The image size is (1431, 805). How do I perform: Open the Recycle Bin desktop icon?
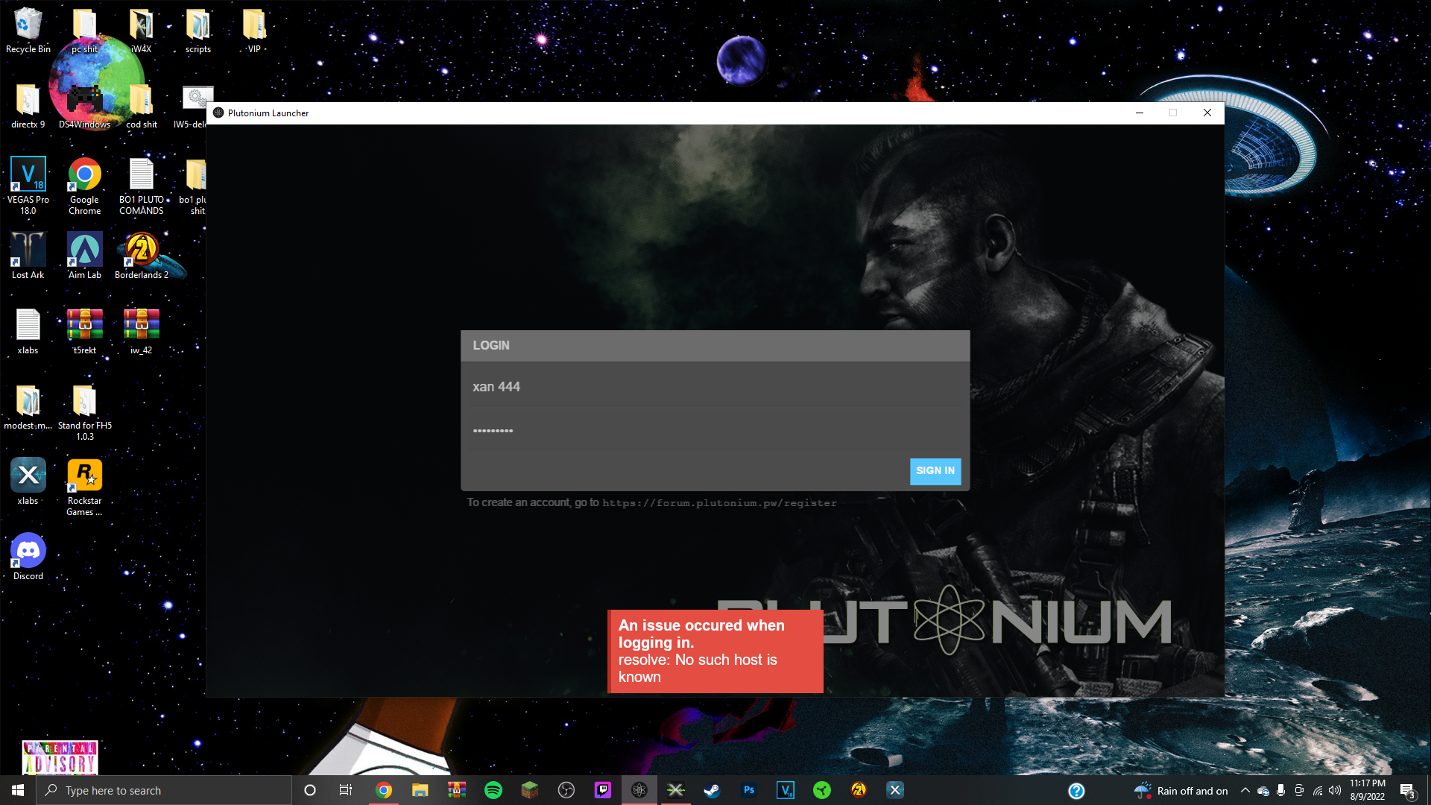(x=28, y=31)
